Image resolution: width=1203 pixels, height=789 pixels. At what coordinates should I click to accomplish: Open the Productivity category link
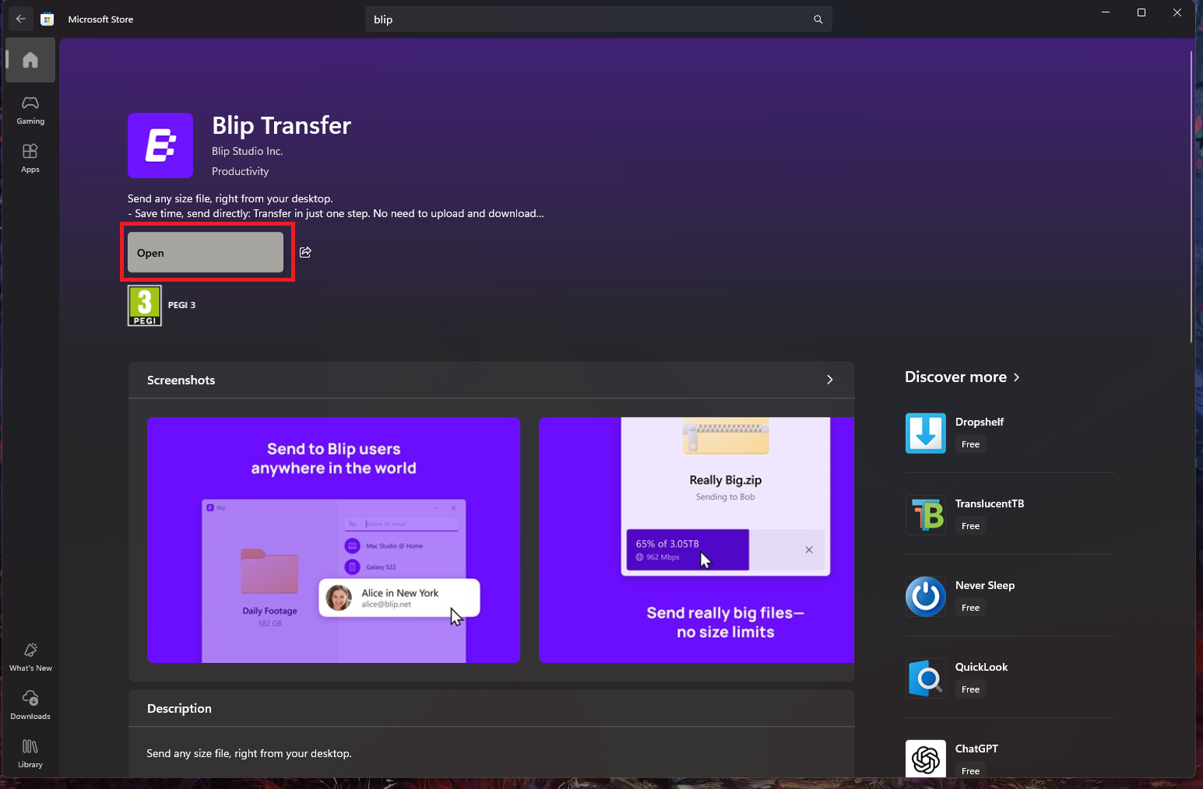click(x=240, y=171)
